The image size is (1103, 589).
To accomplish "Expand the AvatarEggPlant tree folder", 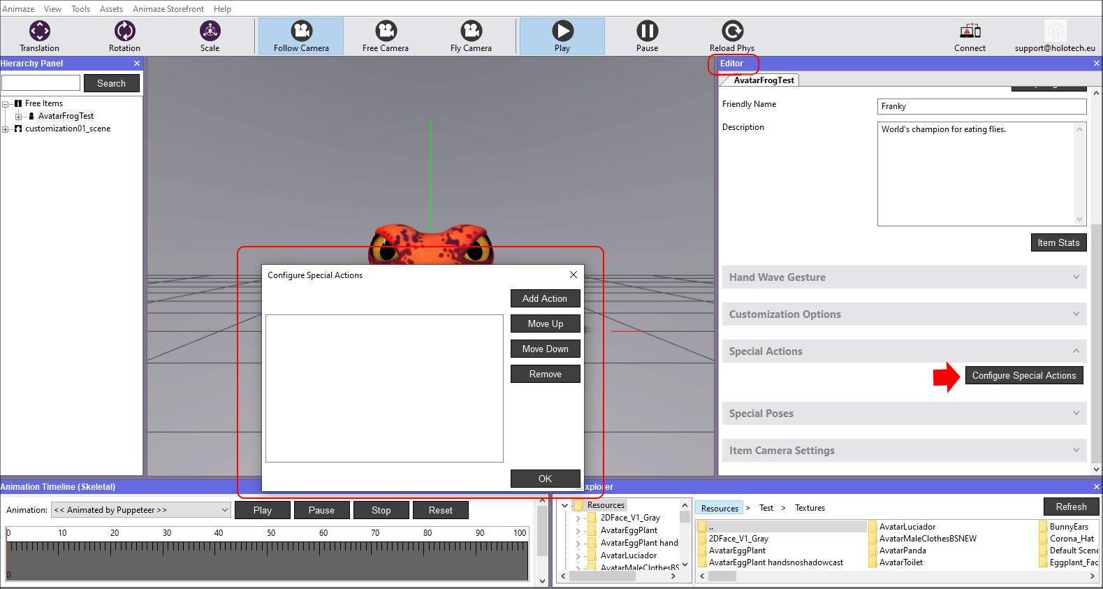I will [578, 531].
